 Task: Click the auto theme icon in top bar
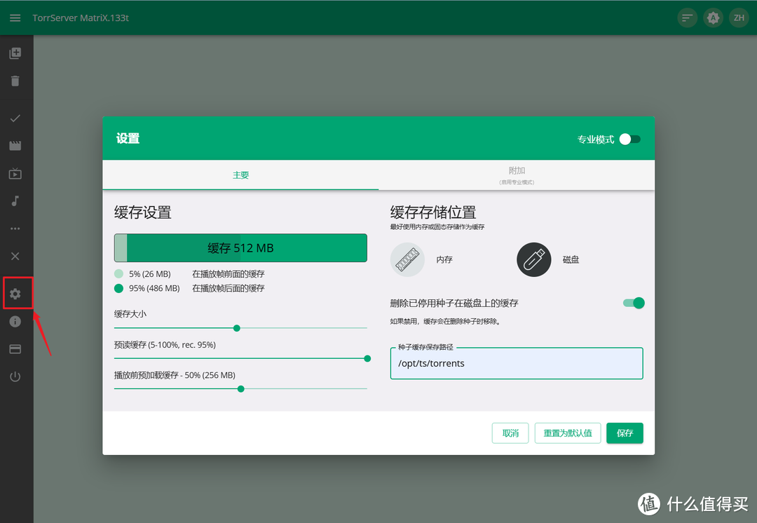pos(713,18)
